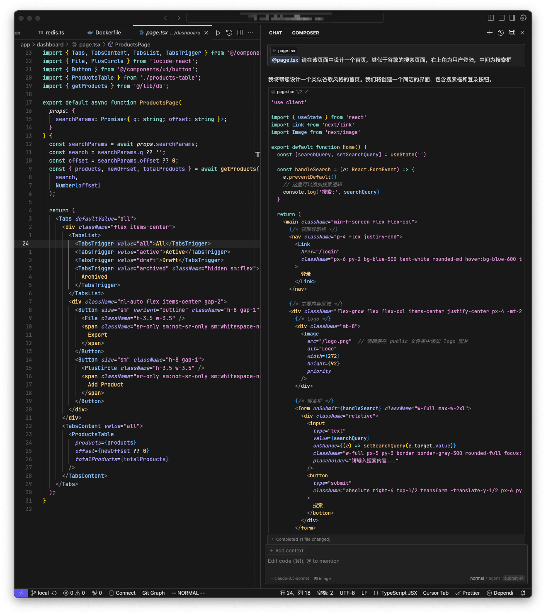Switch to the CHAT tab

pos(275,33)
